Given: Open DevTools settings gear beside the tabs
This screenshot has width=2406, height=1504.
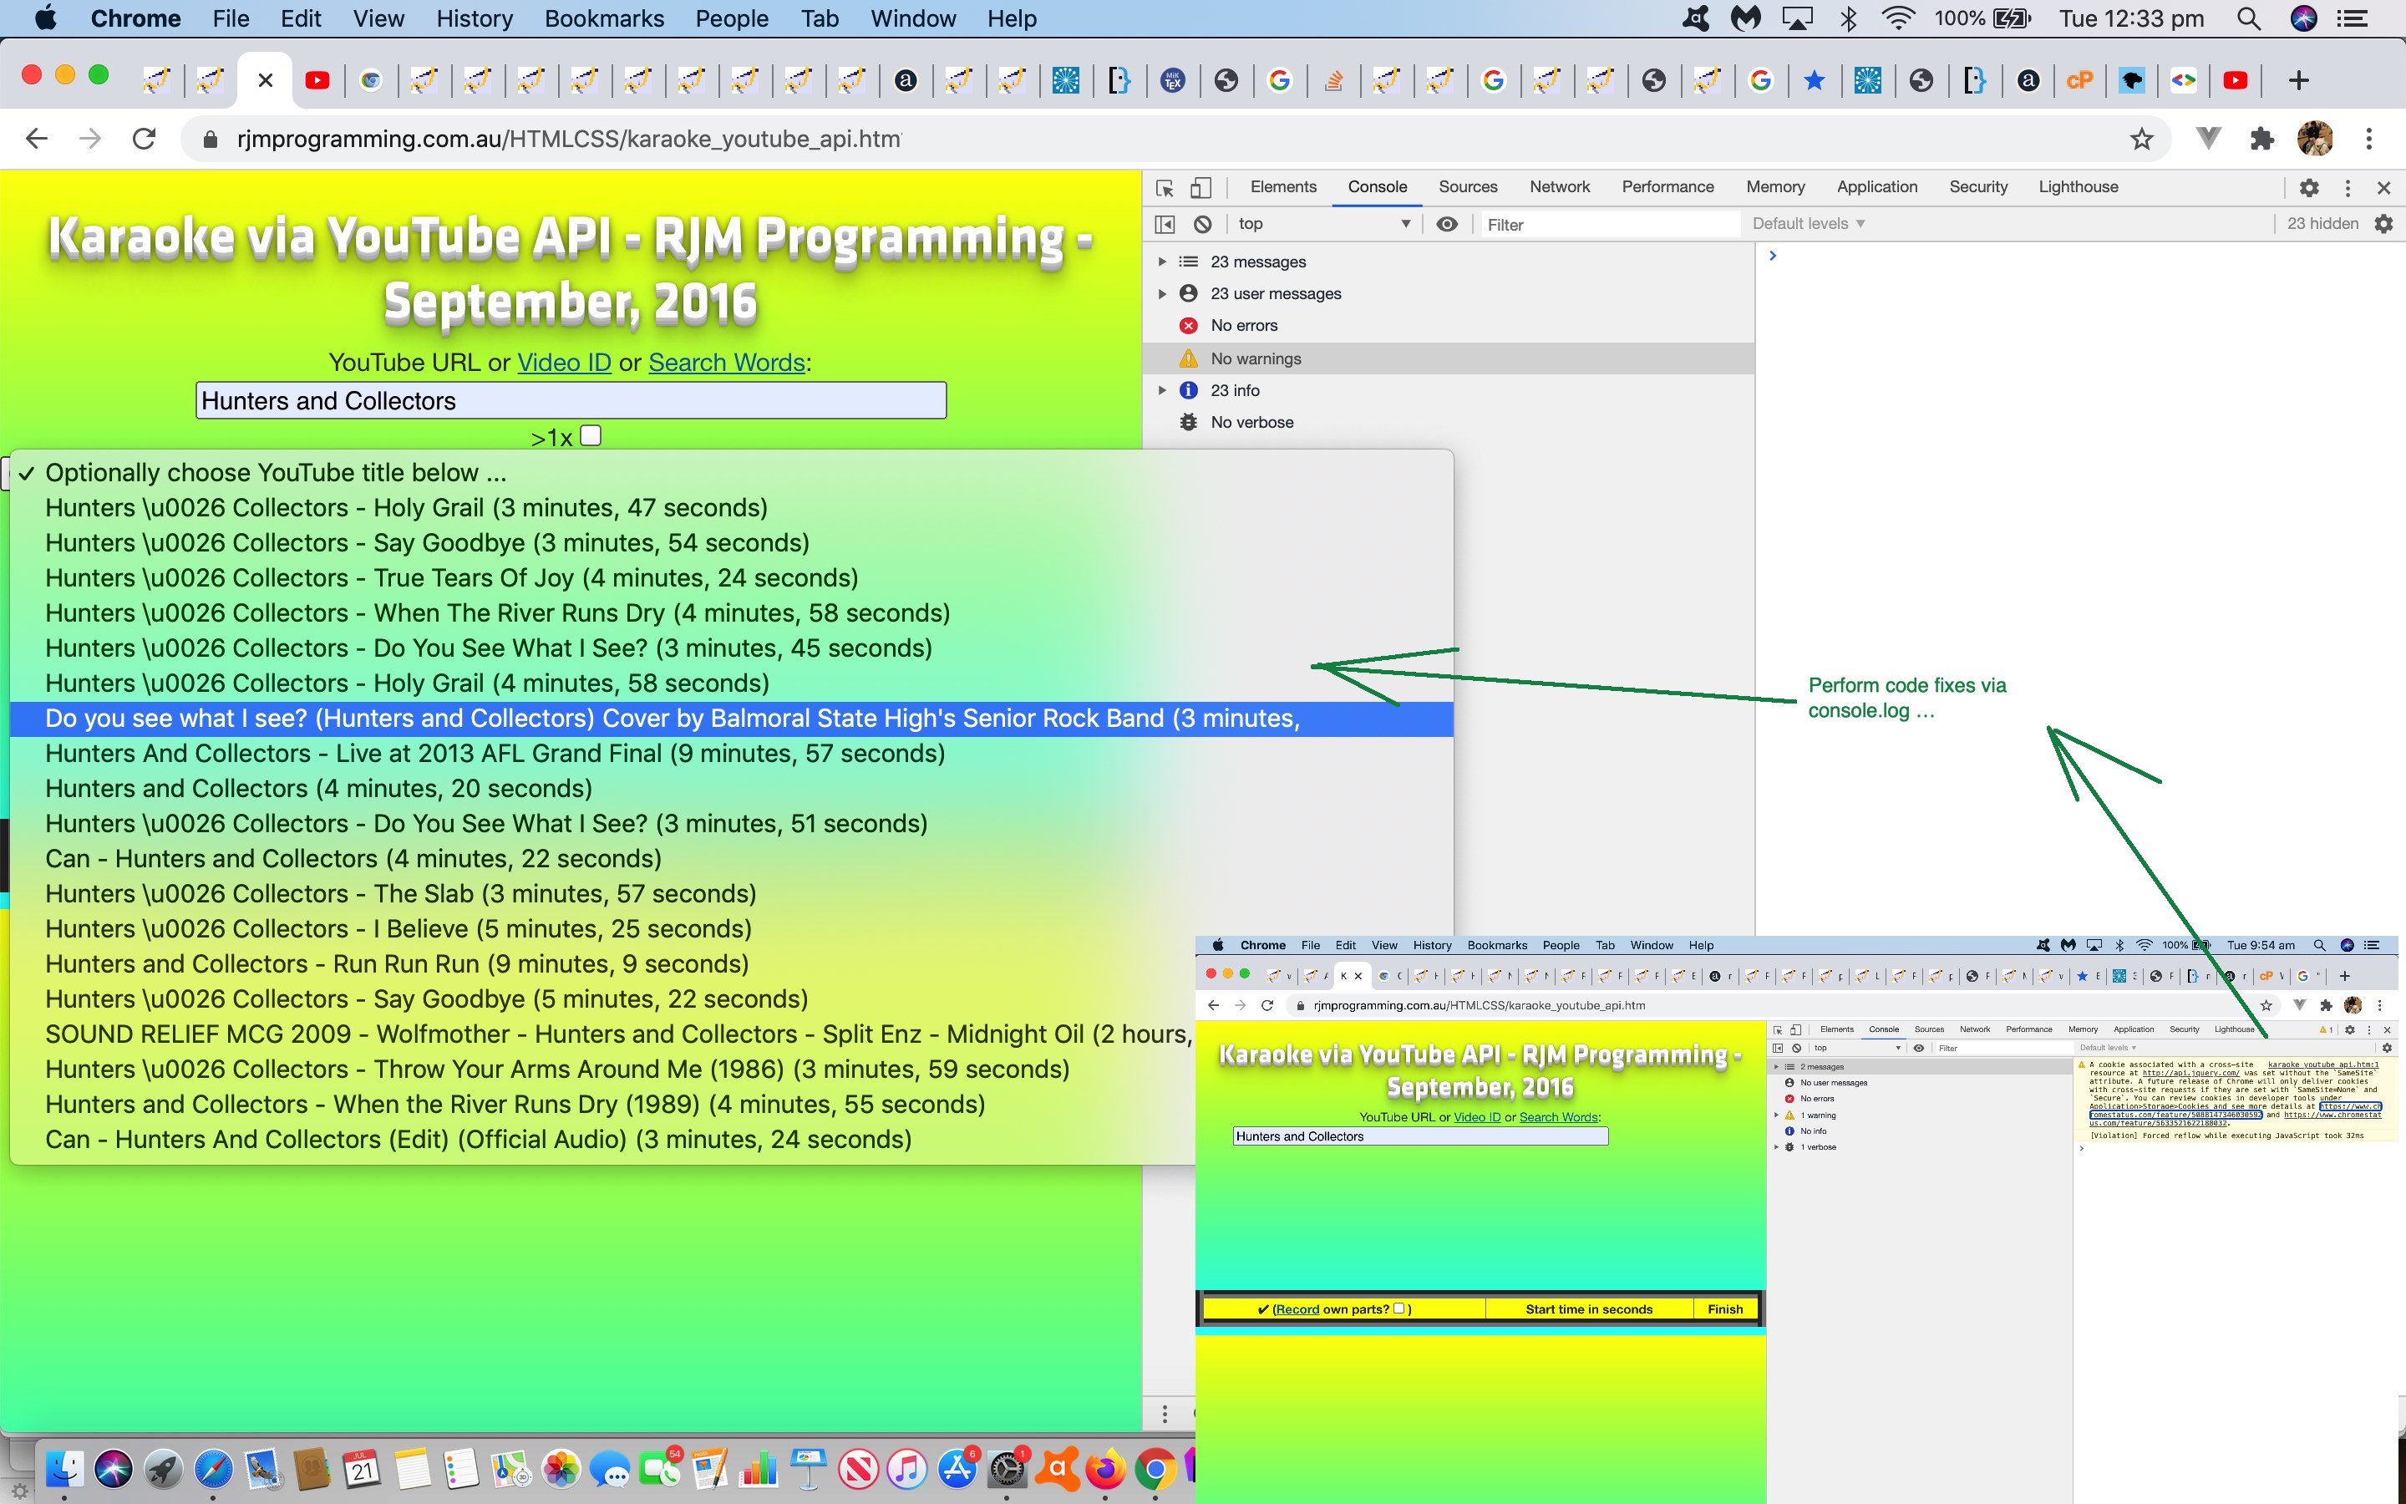Looking at the screenshot, I should 2310,187.
